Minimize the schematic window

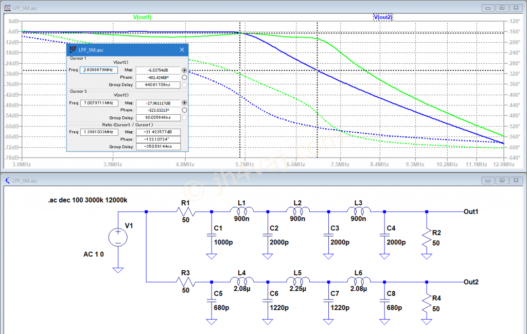[x=488, y=181]
